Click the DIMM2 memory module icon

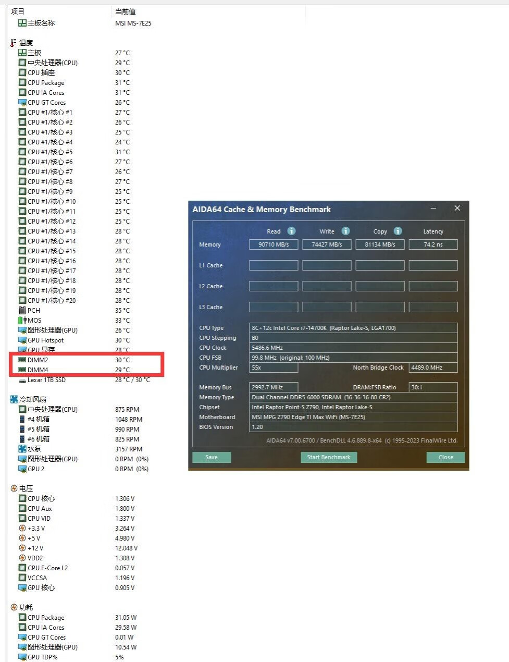click(22, 360)
